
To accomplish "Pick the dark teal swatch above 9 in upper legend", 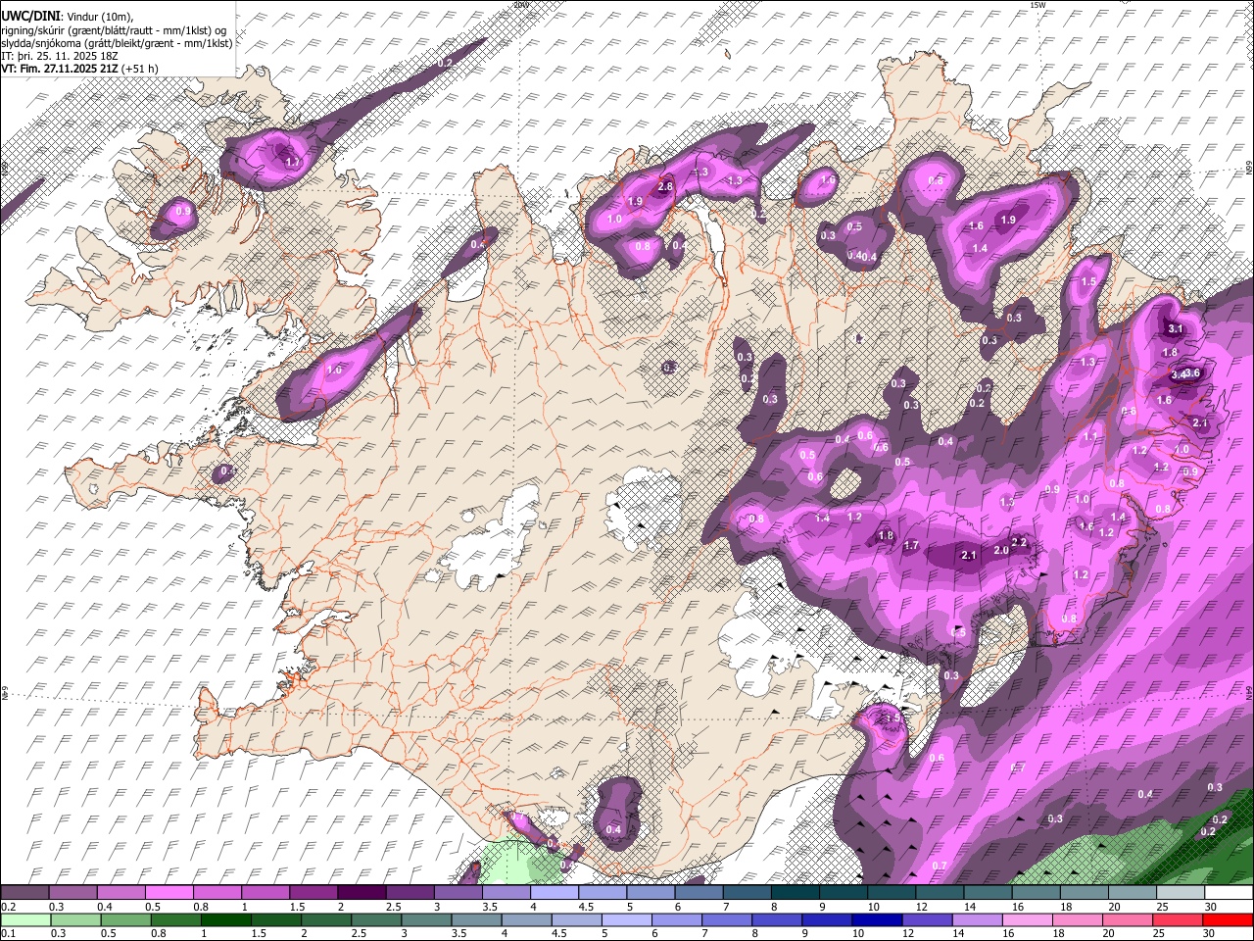I will pos(844,893).
